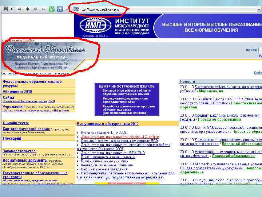Click the fast-forward double-arrow button

click(43, 9)
